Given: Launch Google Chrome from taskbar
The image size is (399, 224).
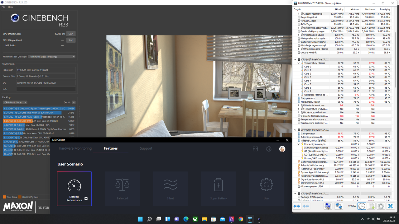Looking at the screenshot, I should coord(241,219).
